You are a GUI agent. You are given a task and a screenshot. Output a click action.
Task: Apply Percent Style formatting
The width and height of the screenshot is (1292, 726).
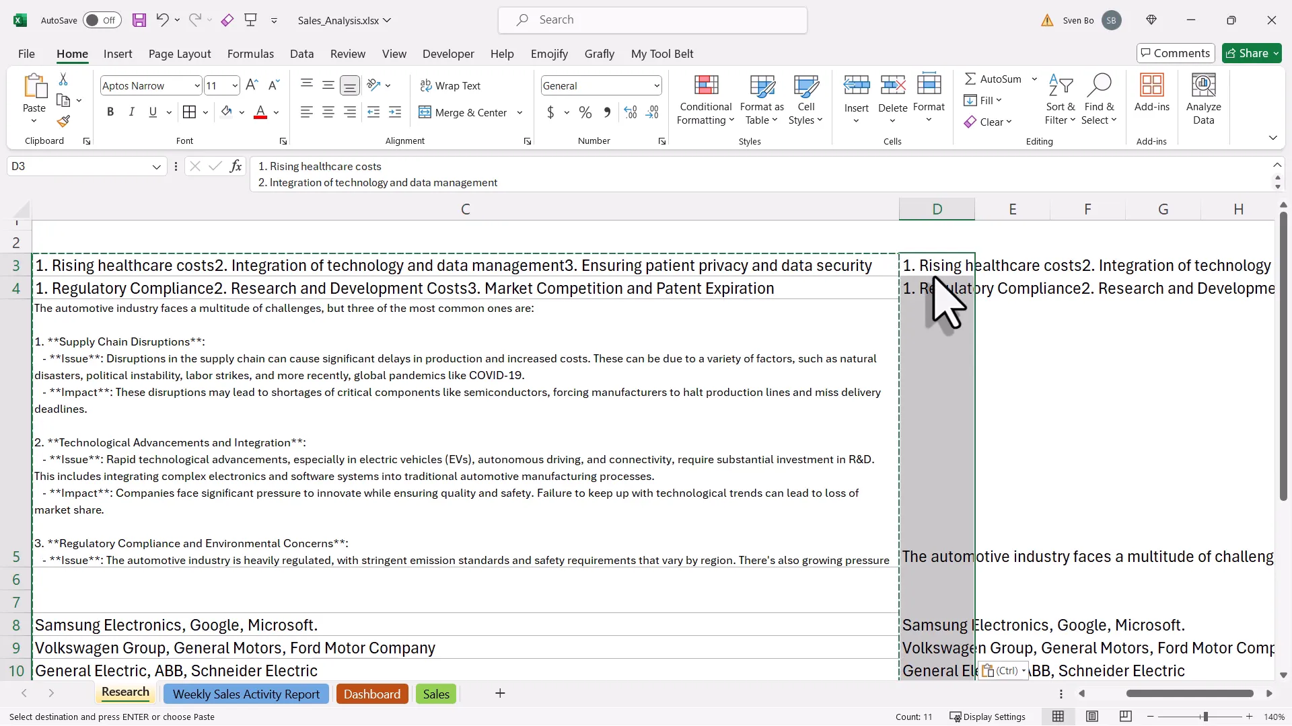tap(585, 112)
